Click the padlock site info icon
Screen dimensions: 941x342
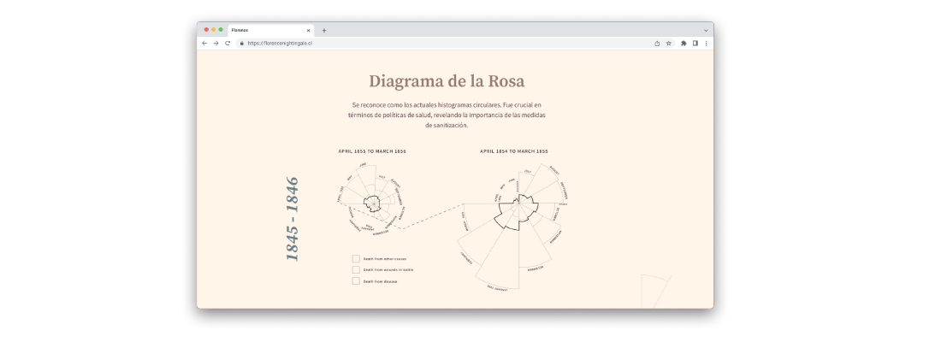242,43
